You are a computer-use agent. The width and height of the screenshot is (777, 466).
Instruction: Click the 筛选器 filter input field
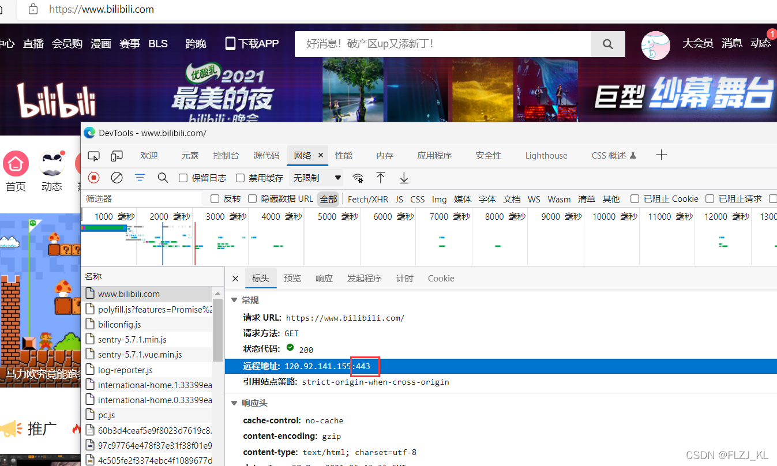[142, 199]
